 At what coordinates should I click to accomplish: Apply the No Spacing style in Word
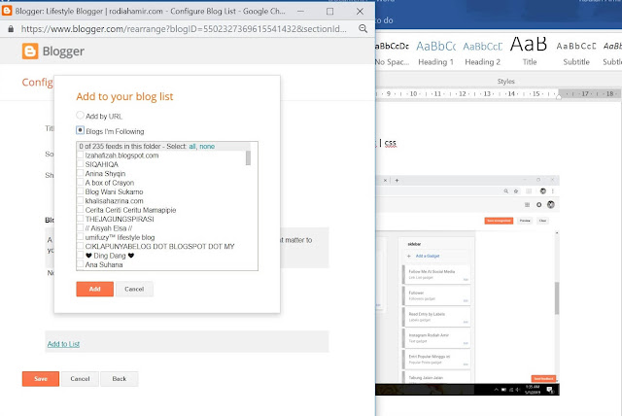[x=392, y=53]
